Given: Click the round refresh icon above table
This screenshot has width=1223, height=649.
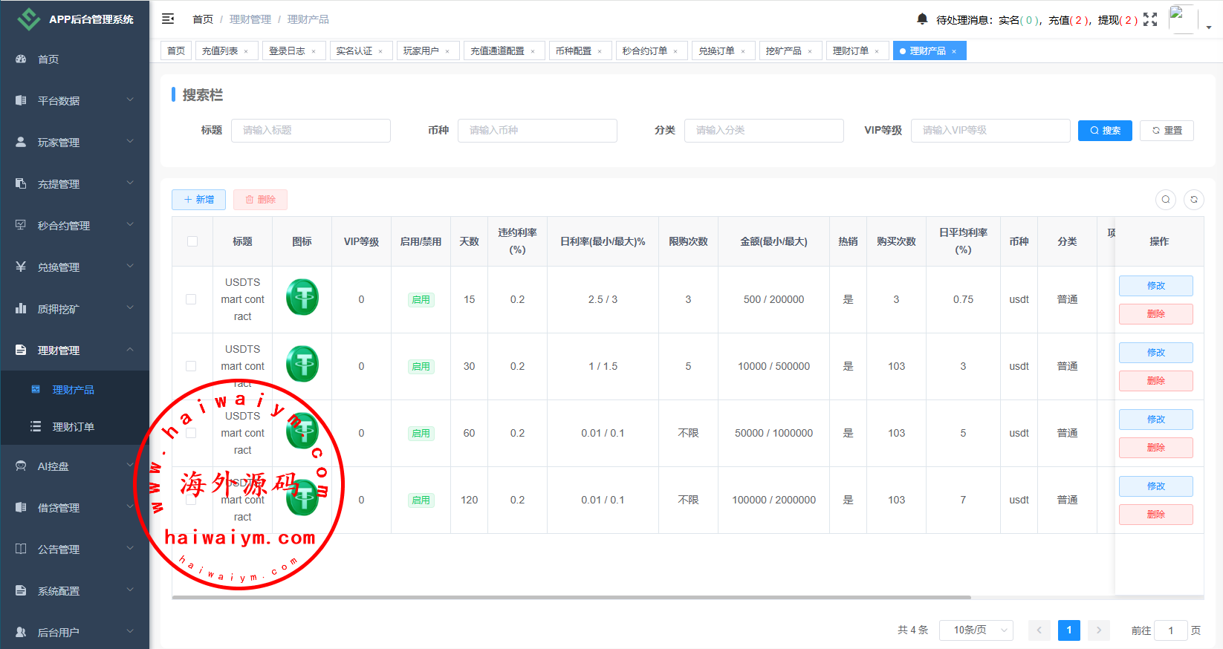Looking at the screenshot, I should 1194,200.
